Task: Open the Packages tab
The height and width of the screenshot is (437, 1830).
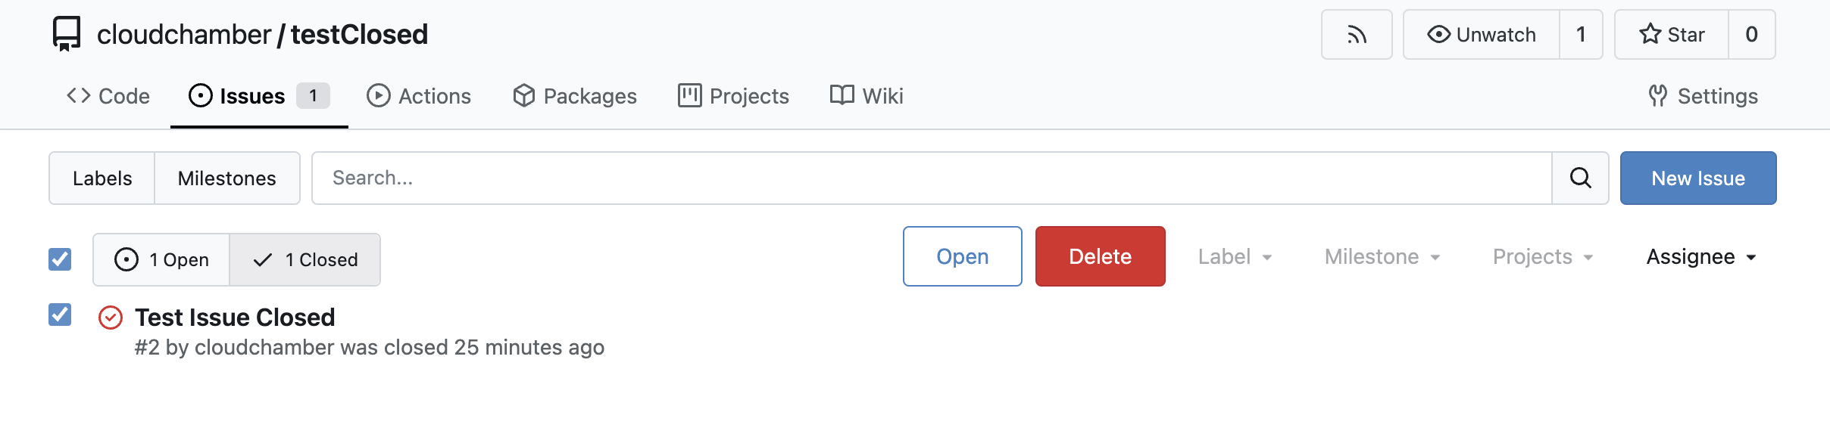Action: [x=575, y=96]
